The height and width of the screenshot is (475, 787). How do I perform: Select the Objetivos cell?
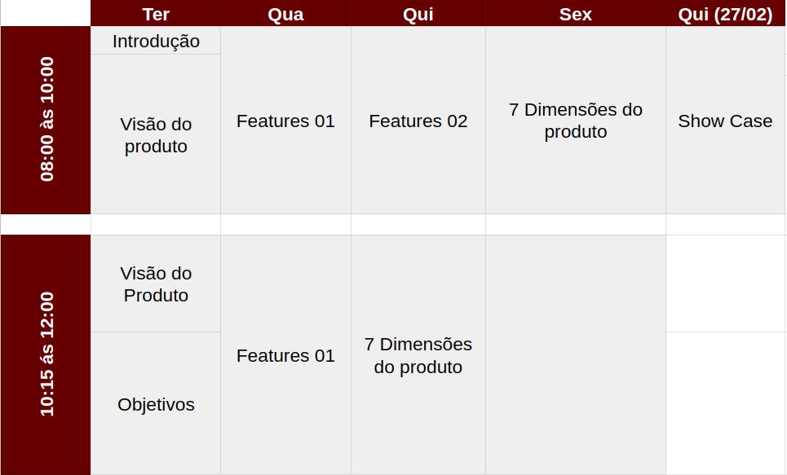pyautogui.click(x=156, y=404)
